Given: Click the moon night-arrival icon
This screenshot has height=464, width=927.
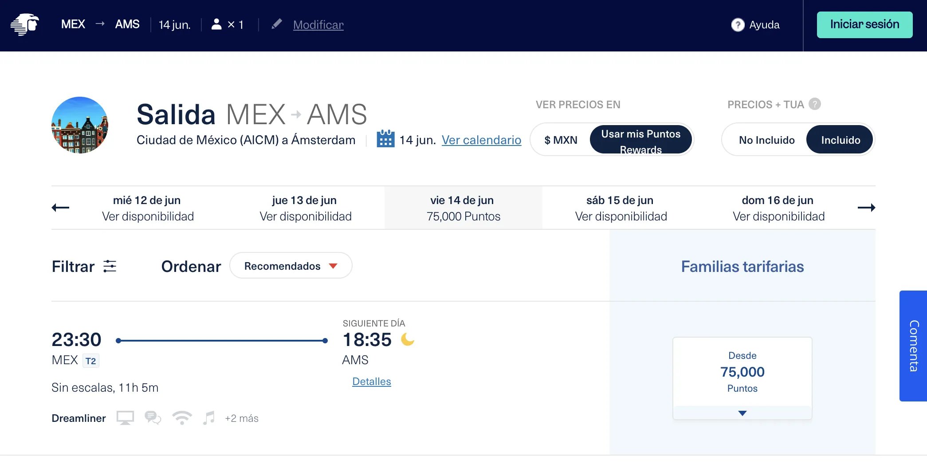Looking at the screenshot, I should pyautogui.click(x=407, y=340).
